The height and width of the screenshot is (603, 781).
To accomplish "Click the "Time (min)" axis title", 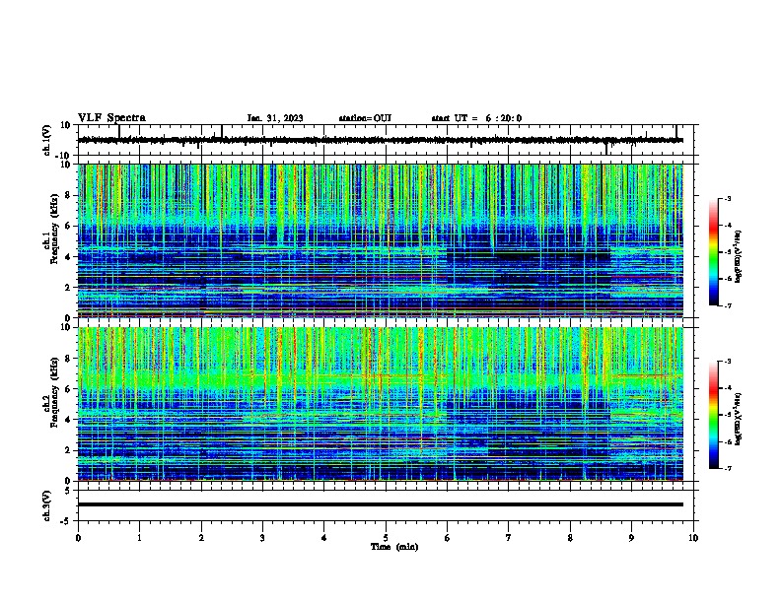I will coord(394,547).
